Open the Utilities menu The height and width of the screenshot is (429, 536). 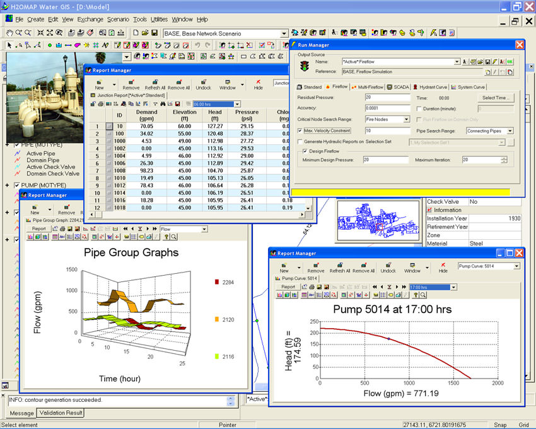point(159,20)
